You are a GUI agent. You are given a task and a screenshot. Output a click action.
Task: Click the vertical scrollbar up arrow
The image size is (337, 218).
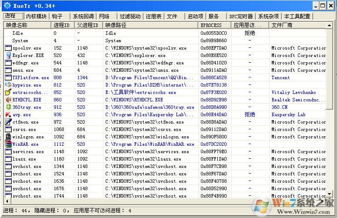[x=329, y=25]
